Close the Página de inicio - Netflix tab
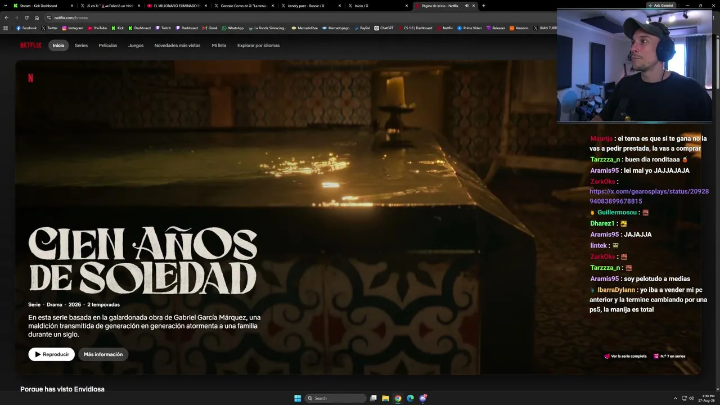720x405 pixels. click(x=474, y=6)
